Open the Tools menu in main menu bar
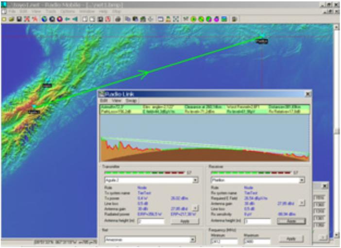341x248 pixels. pos(51,11)
